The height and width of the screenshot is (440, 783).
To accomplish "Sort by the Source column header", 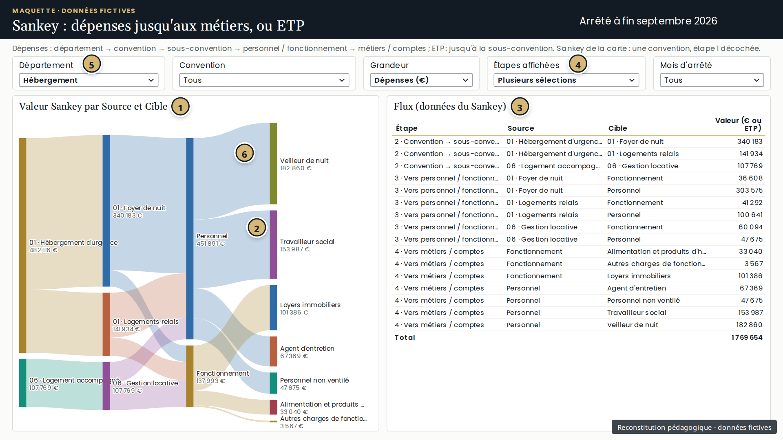I will click(x=521, y=128).
